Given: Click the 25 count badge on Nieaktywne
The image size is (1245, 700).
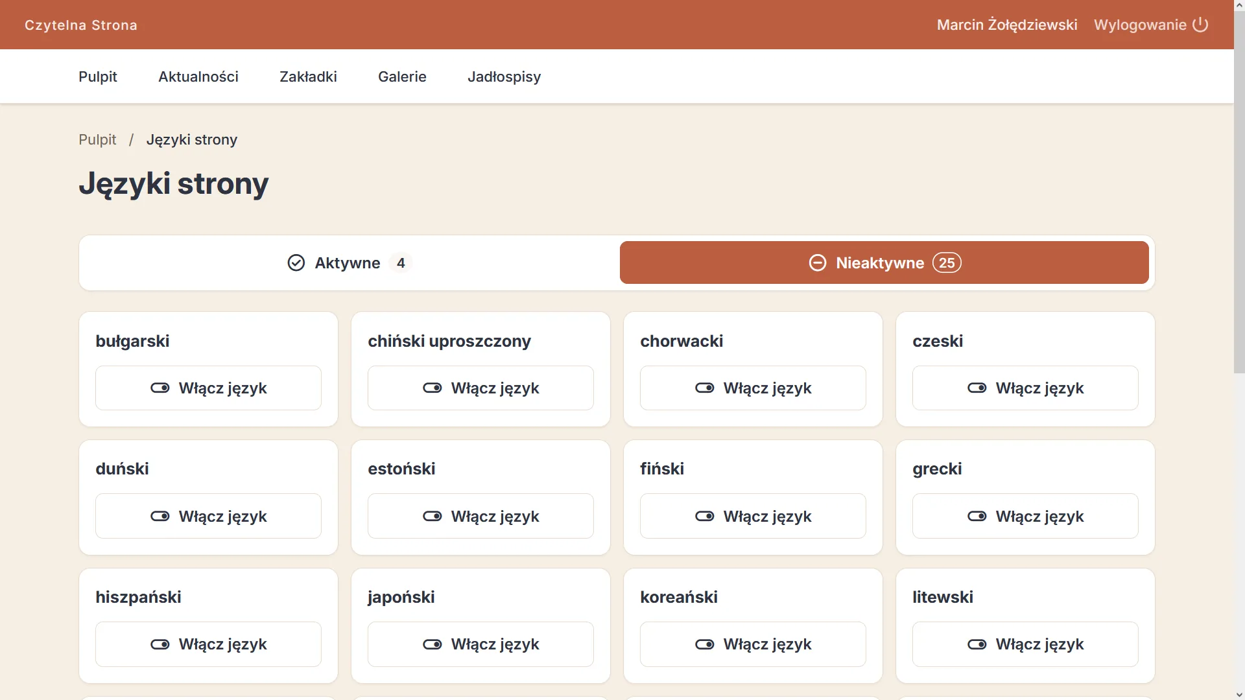Looking at the screenshot, I should pos(947,262).
